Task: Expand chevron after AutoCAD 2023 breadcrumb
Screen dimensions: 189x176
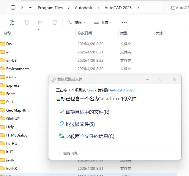Action: tap(138, 8)
